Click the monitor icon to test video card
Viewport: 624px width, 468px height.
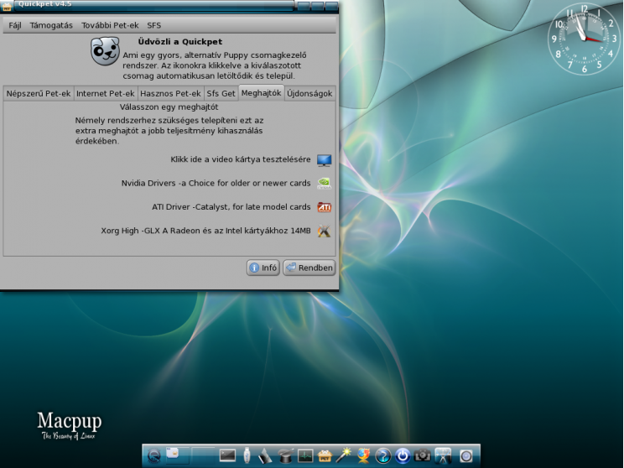[324, 160]
